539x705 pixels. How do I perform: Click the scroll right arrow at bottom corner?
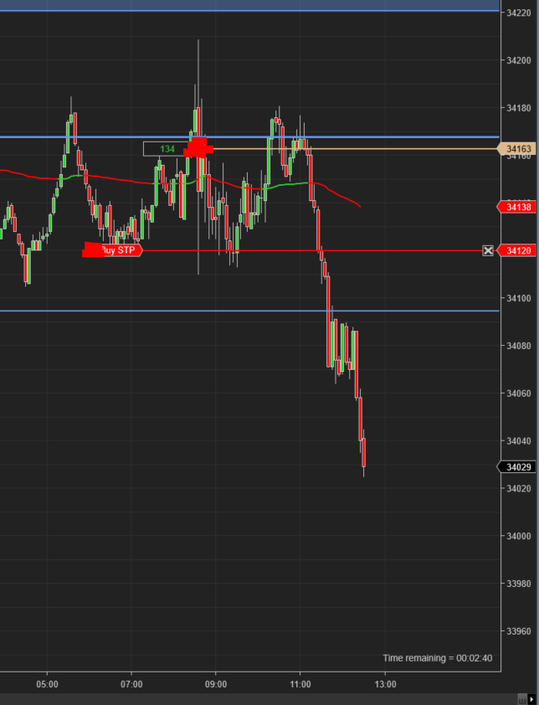(x=531, y=698)
